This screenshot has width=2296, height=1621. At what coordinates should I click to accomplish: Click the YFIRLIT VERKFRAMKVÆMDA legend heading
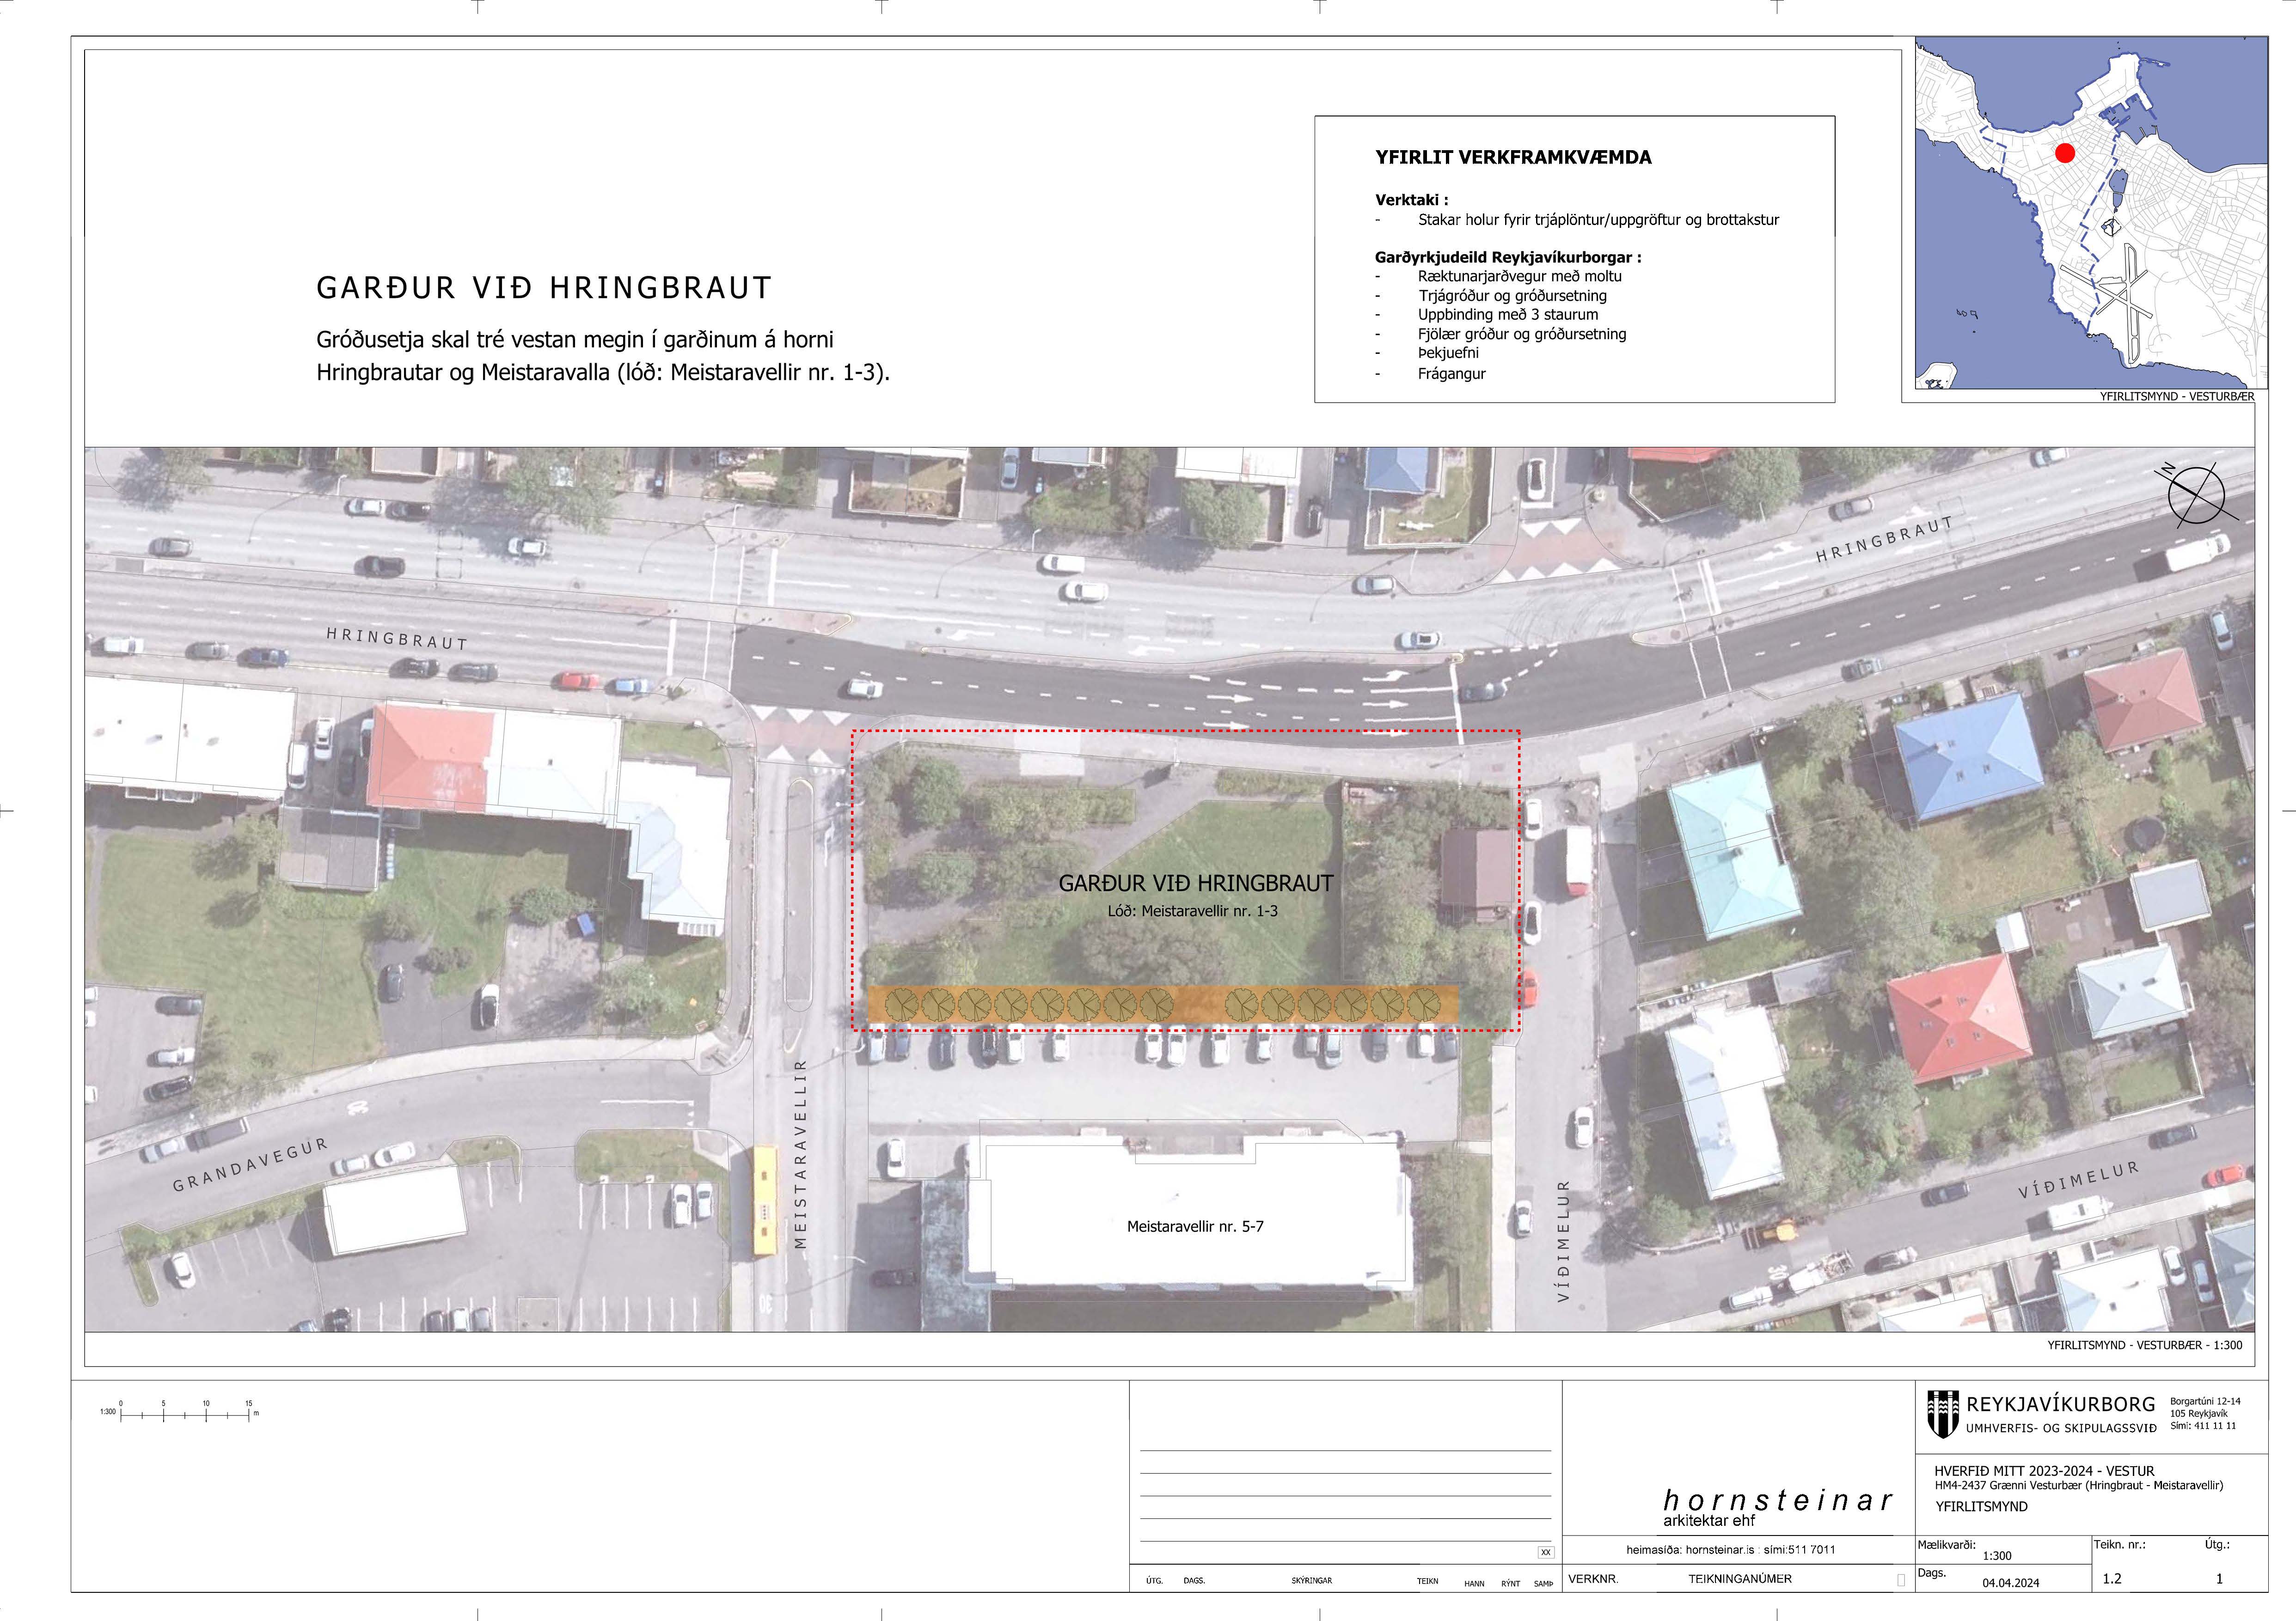coord(1513,157)
